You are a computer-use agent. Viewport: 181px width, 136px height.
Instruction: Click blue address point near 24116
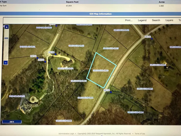click(x=152, y=39)
